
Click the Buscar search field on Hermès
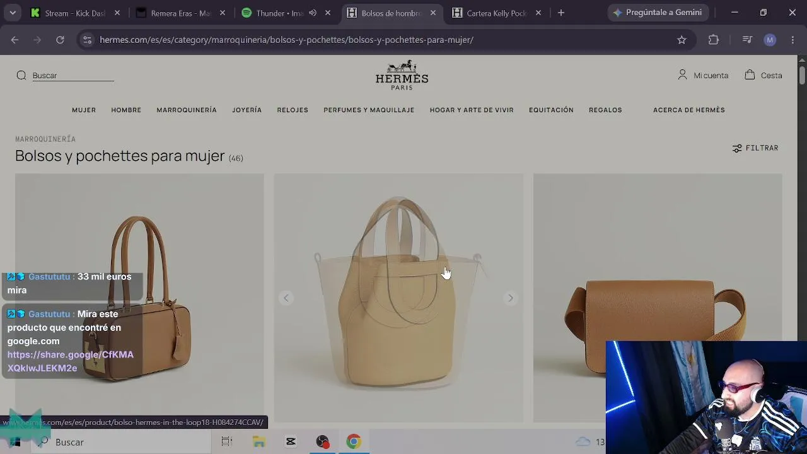point(73,76)
